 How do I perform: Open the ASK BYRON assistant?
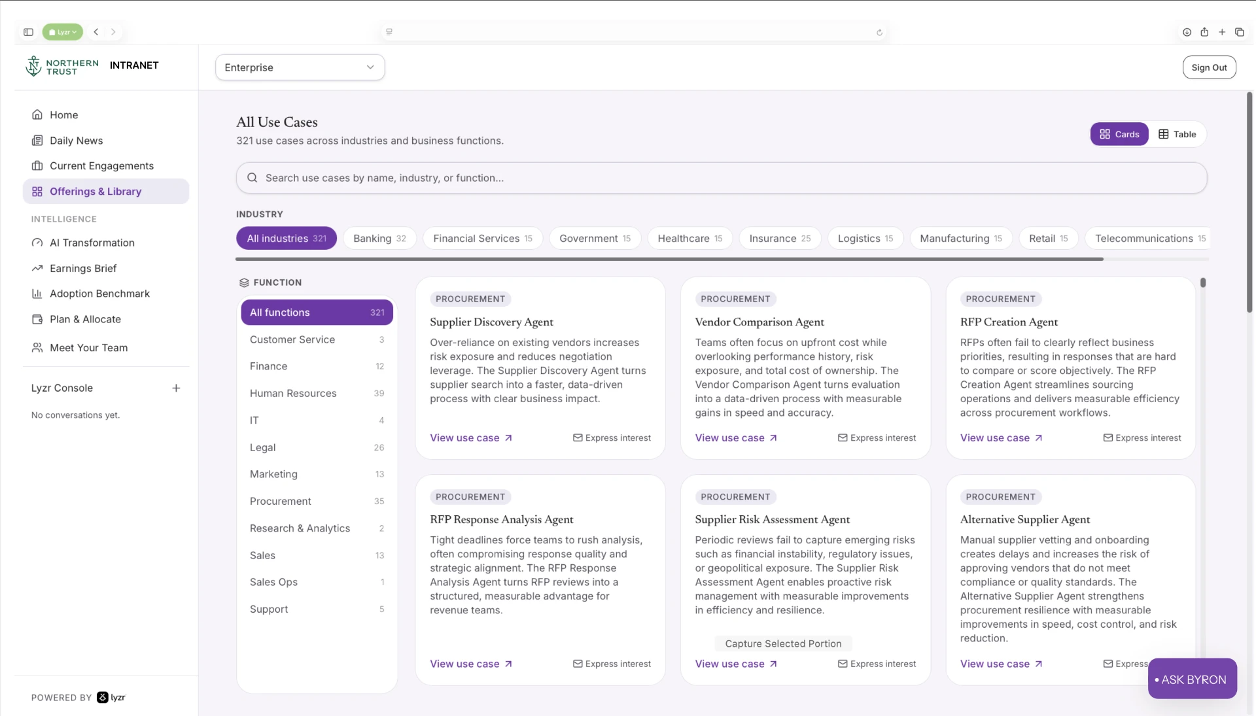click(1193, 679)
